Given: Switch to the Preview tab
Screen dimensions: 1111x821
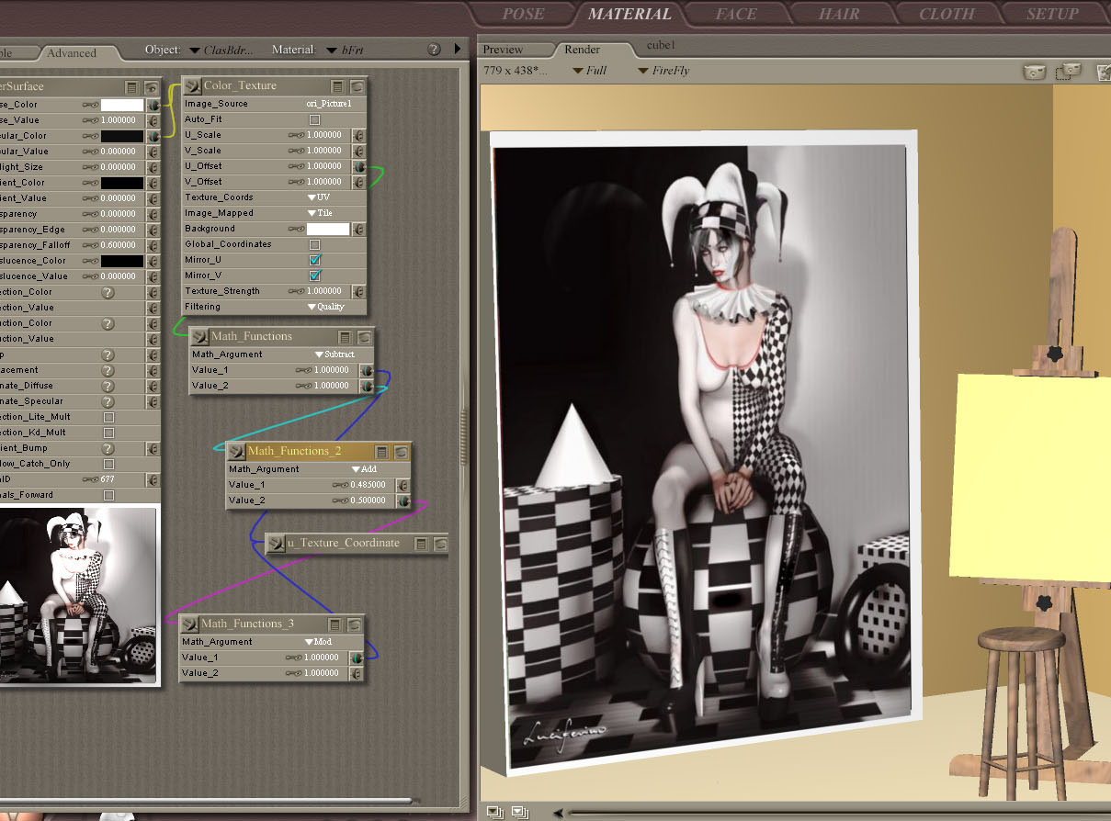Looking at the screenshot, I should (x=503, y=50).
